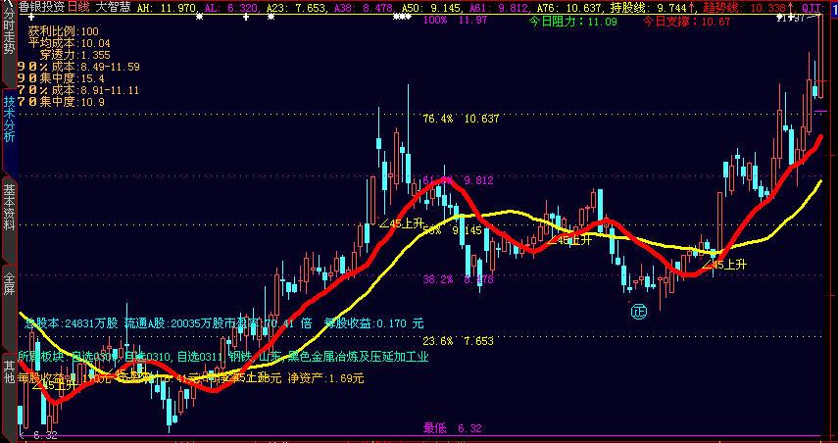This screenshot has height=443, width=838.
Task: Click the cluster of three asterisk markers
Action: [403, 17]
